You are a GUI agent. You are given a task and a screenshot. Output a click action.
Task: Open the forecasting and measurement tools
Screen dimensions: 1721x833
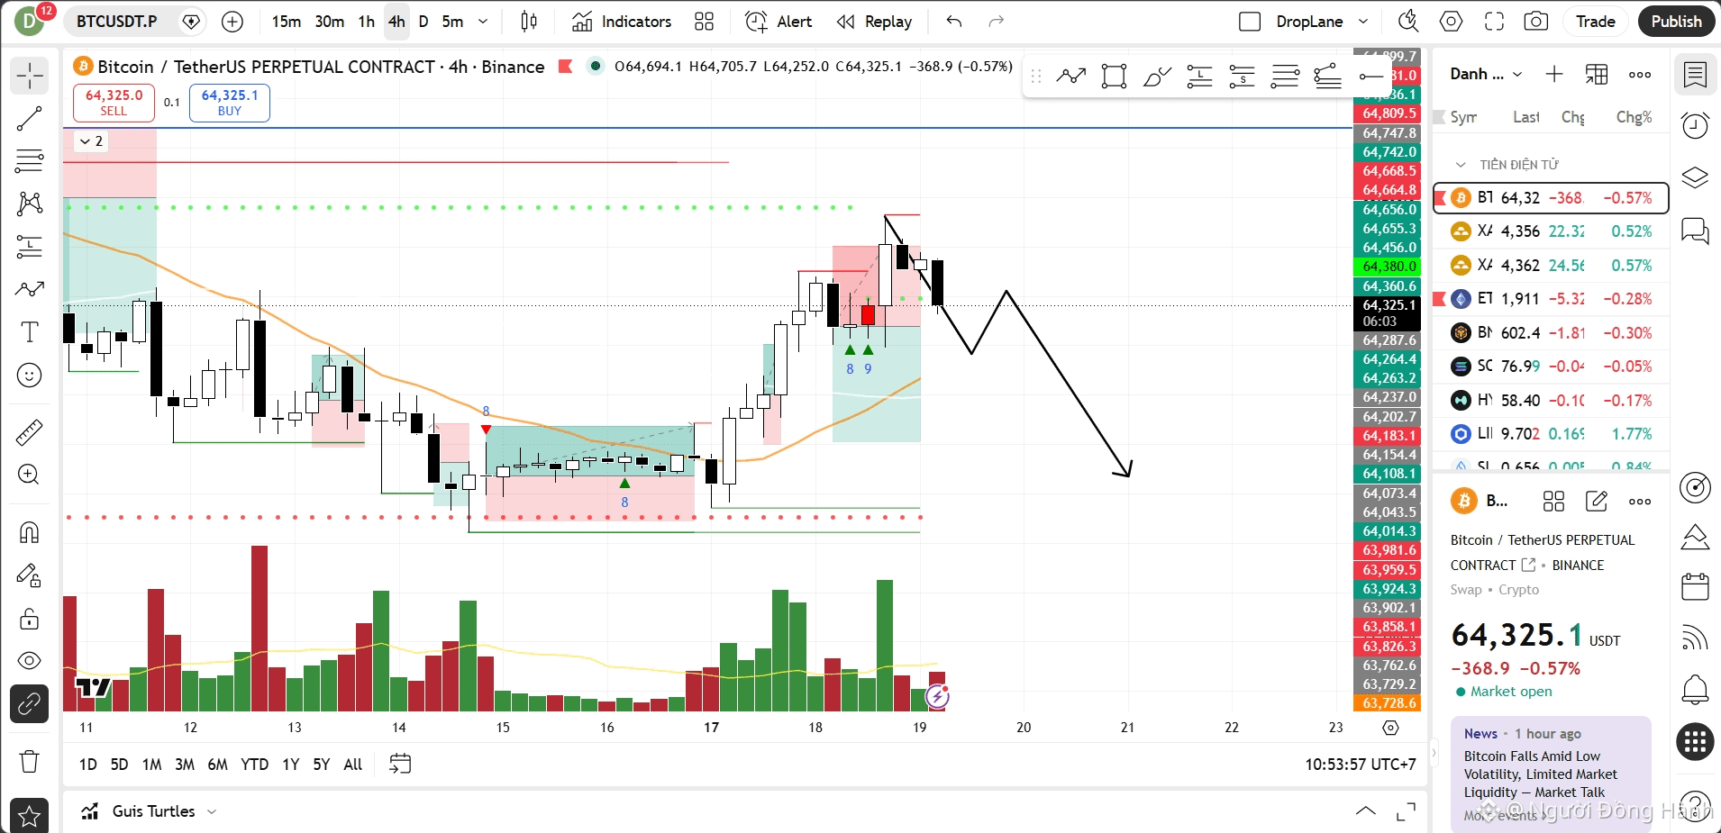click(30, 246)
